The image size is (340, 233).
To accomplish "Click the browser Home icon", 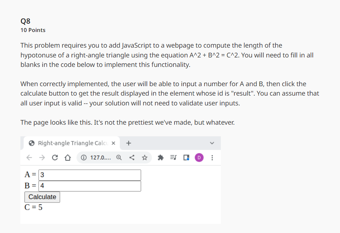I will (x=67, y=157).
